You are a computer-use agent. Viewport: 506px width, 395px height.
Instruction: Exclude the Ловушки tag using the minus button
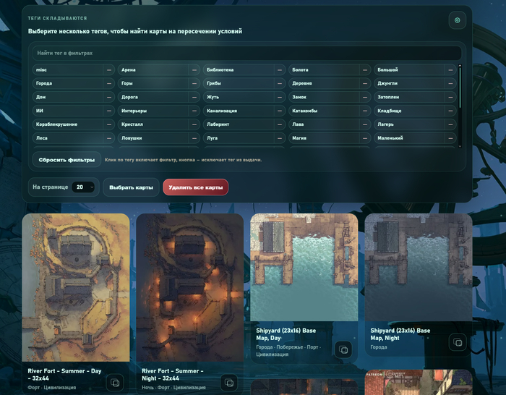(x=194, y=138)
